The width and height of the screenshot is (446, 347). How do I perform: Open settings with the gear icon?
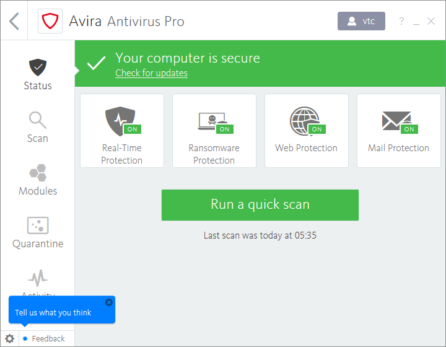pyautogui.click(x=10, y=338)
